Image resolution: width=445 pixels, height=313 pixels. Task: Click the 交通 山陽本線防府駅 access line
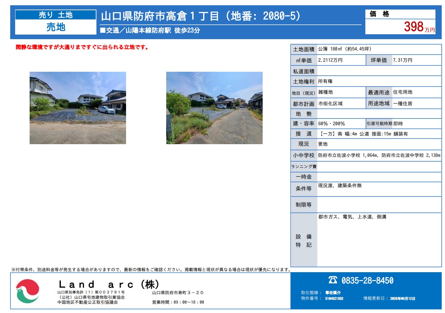click(150, 30)
